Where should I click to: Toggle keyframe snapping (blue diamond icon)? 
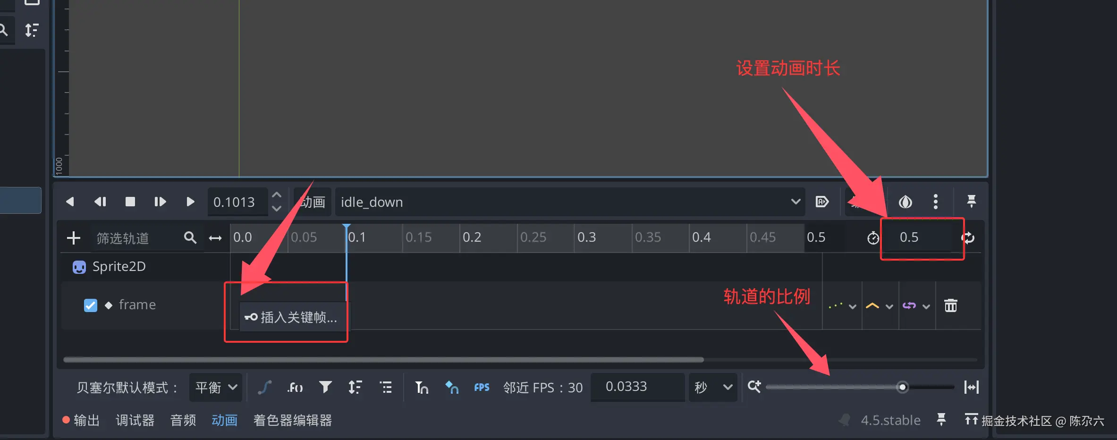click(x=451, y=387)
